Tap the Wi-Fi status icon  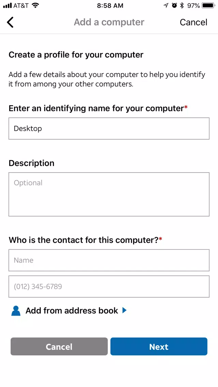coord(35,5)
